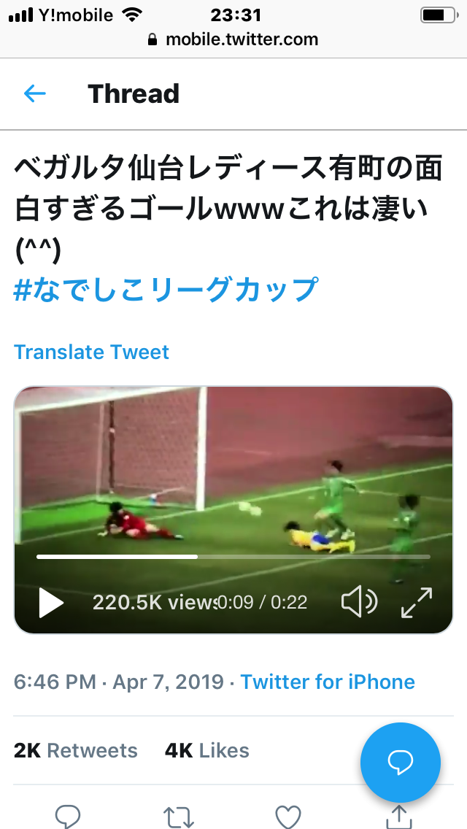Image resolution: width=467 pixels, height=829 pixels.
Task: Open Twitter for iPhone source link
Action: point(328,682)
